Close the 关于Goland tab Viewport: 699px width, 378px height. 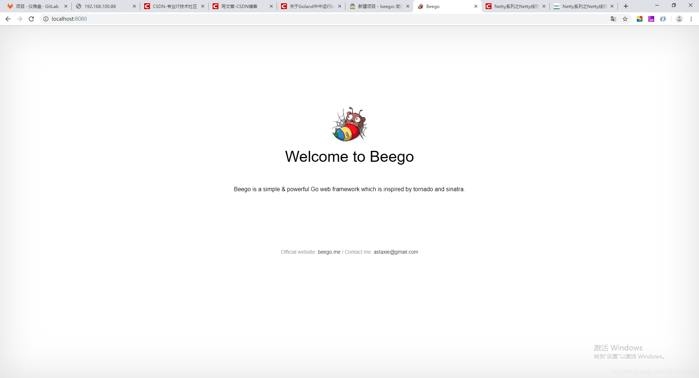click(340, 6)
